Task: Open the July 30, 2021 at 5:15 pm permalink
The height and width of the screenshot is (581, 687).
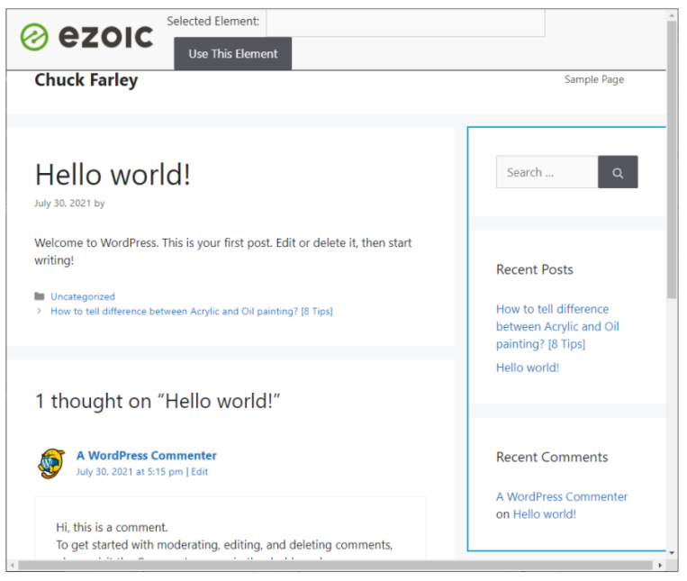Action: point(130,471)
